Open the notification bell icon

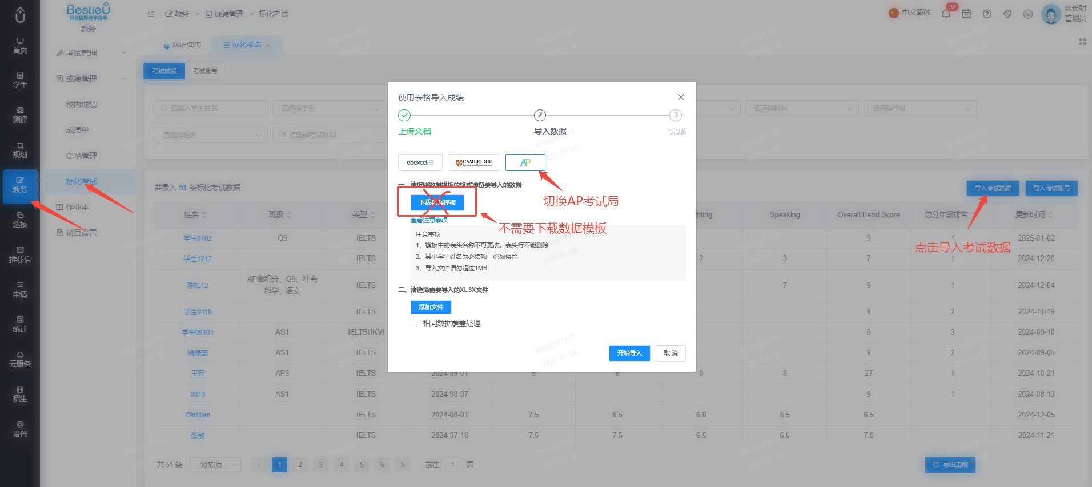pyautogui.click(x=946, y=14)
